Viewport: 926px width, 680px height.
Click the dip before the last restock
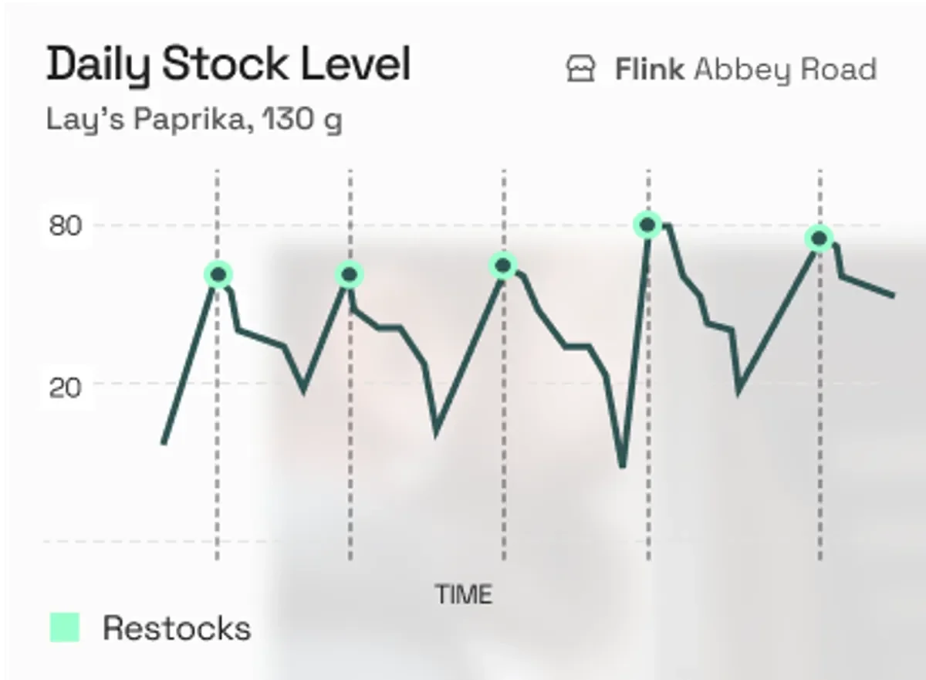(739, 391)
